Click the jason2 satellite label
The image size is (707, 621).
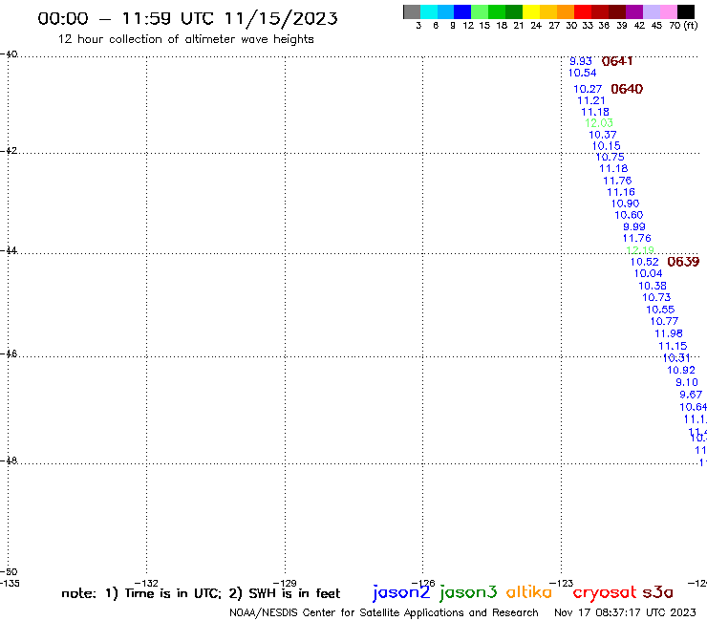(401, 592)
